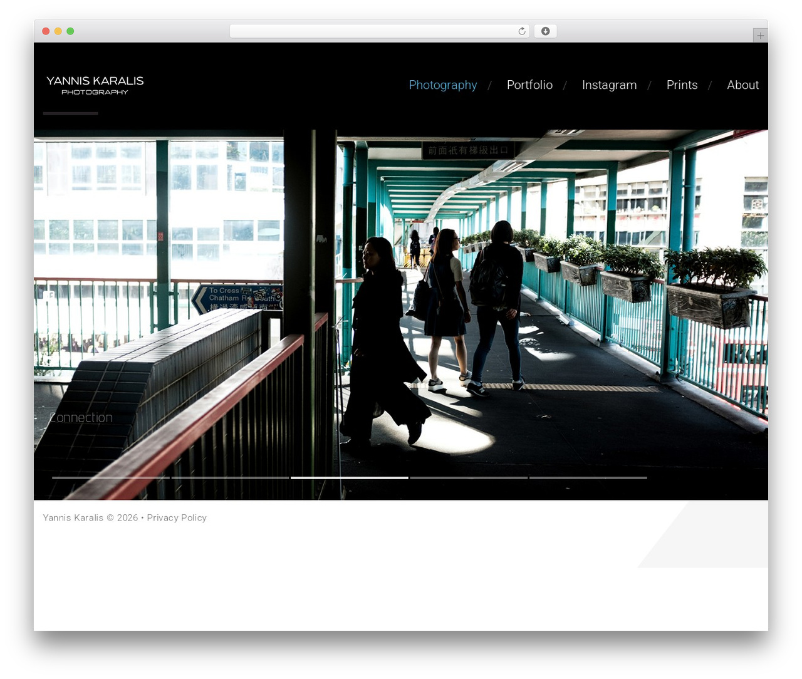
Task: Minimize the window with the yellow button
Action: [58, 31]
